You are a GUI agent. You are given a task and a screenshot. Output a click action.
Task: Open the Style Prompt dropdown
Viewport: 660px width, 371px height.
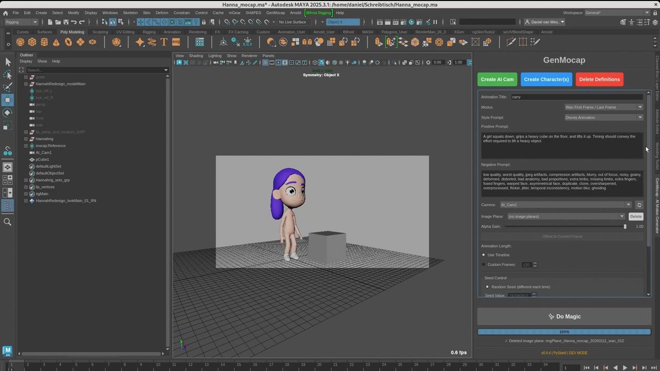click(603, 117)
